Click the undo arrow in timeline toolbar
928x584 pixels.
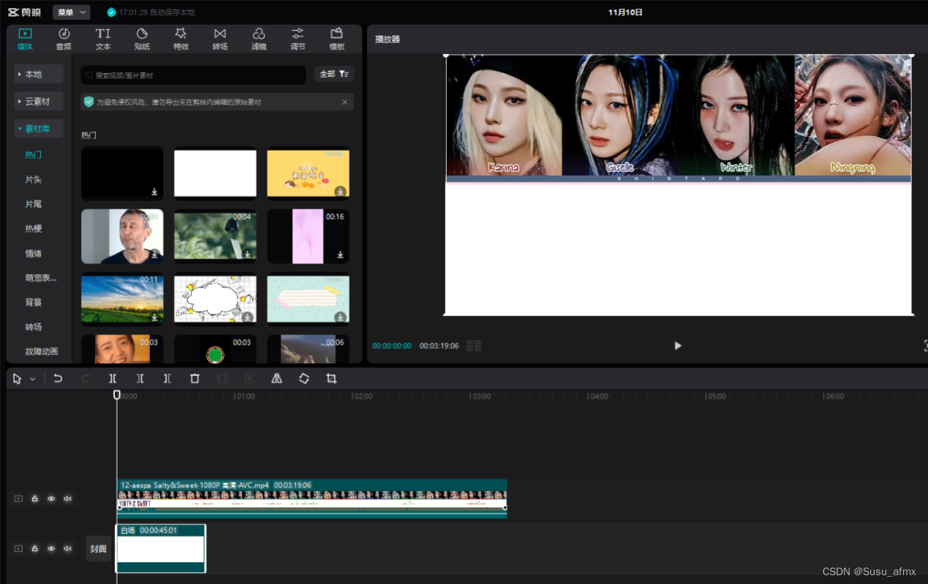(58, 378)
